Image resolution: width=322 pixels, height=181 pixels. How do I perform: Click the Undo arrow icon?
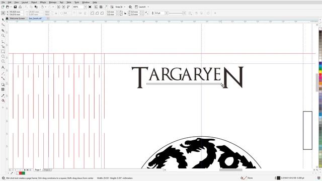click(42, 7)
